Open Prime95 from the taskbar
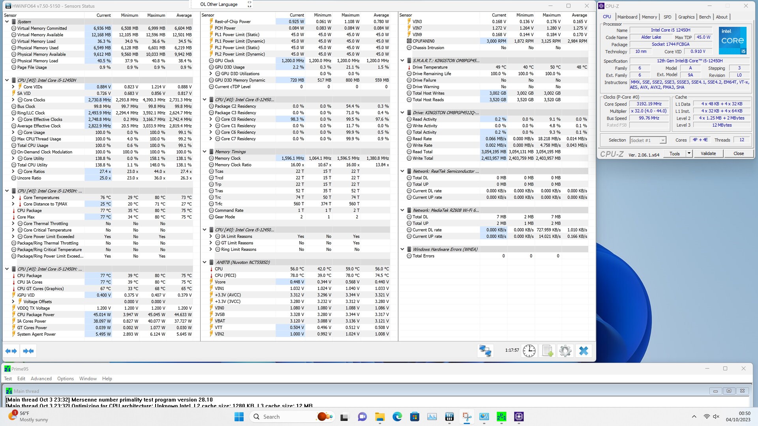 coord(501,417)
